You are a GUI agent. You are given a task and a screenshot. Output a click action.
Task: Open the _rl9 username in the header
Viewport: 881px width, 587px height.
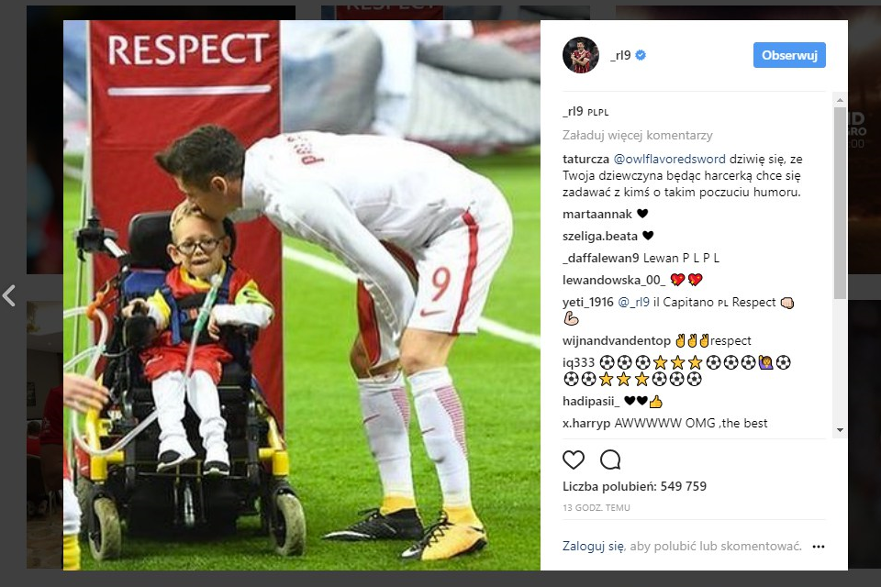(x=621, y=55)
